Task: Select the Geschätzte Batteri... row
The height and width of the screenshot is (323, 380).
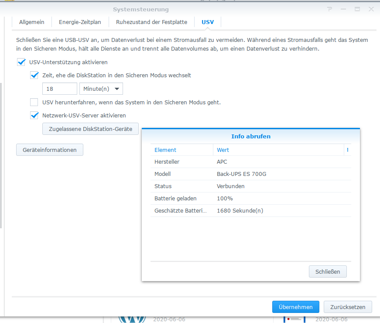Action: pos(251,210)
